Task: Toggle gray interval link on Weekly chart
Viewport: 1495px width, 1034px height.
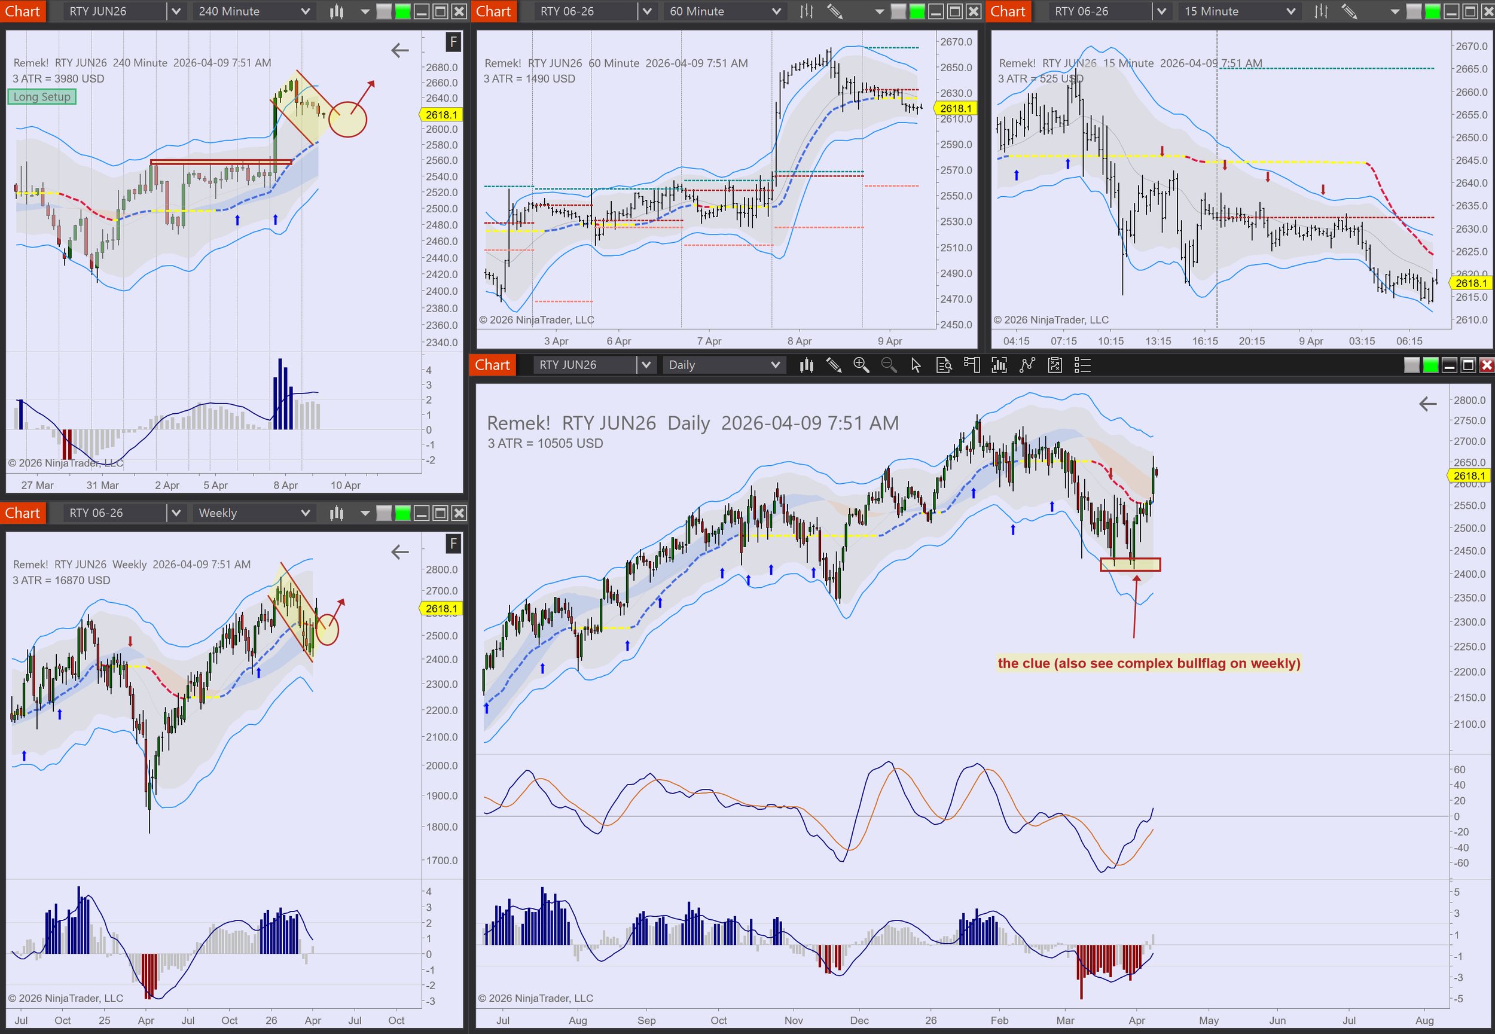Action: pos(384,513)
